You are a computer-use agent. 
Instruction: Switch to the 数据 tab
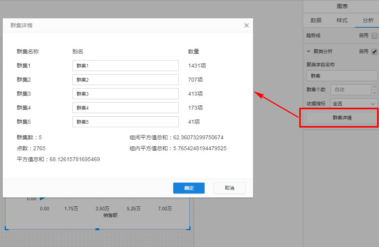[316, 20]
